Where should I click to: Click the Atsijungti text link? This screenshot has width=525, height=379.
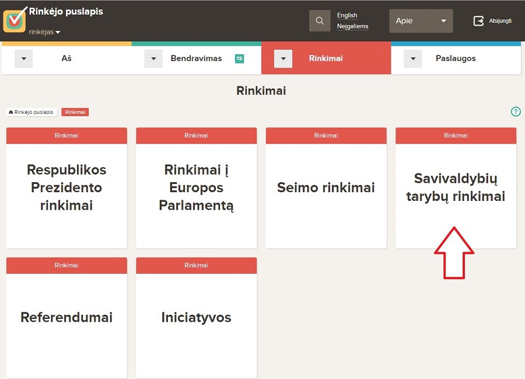(x=500, y=21)
